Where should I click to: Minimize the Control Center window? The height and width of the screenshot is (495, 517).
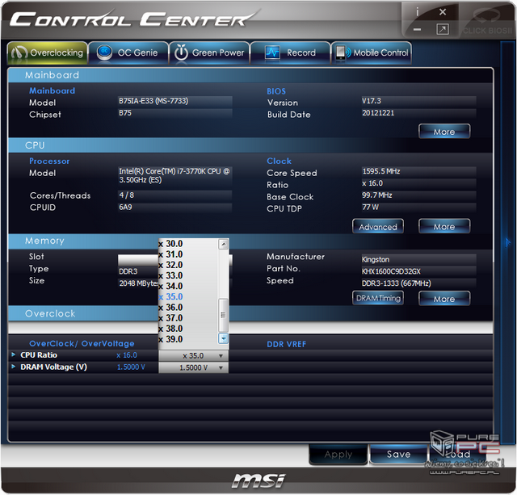[417, 30]
